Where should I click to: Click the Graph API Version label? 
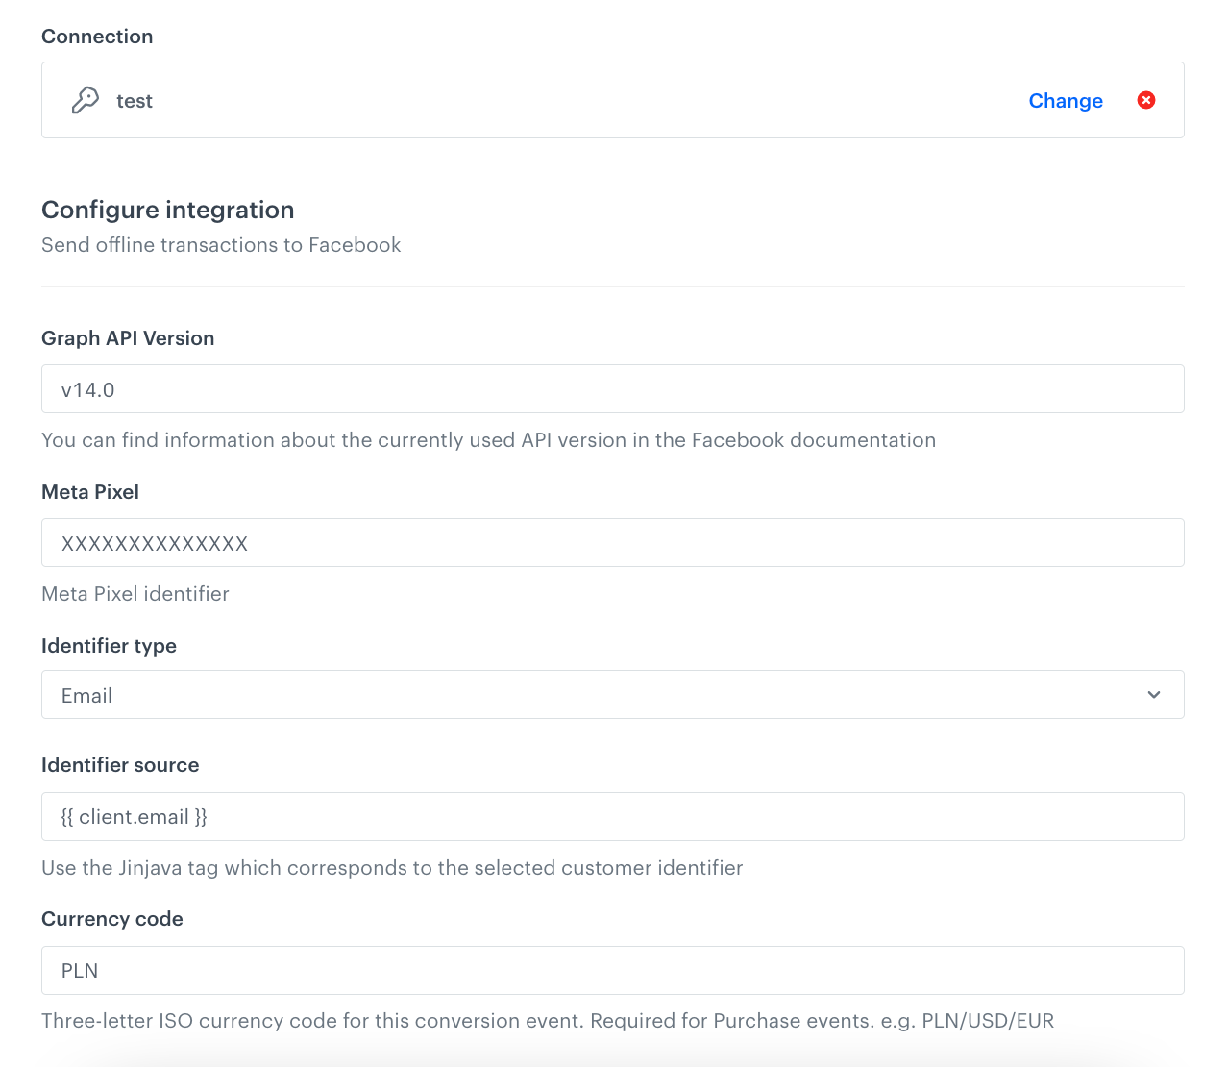128,337
